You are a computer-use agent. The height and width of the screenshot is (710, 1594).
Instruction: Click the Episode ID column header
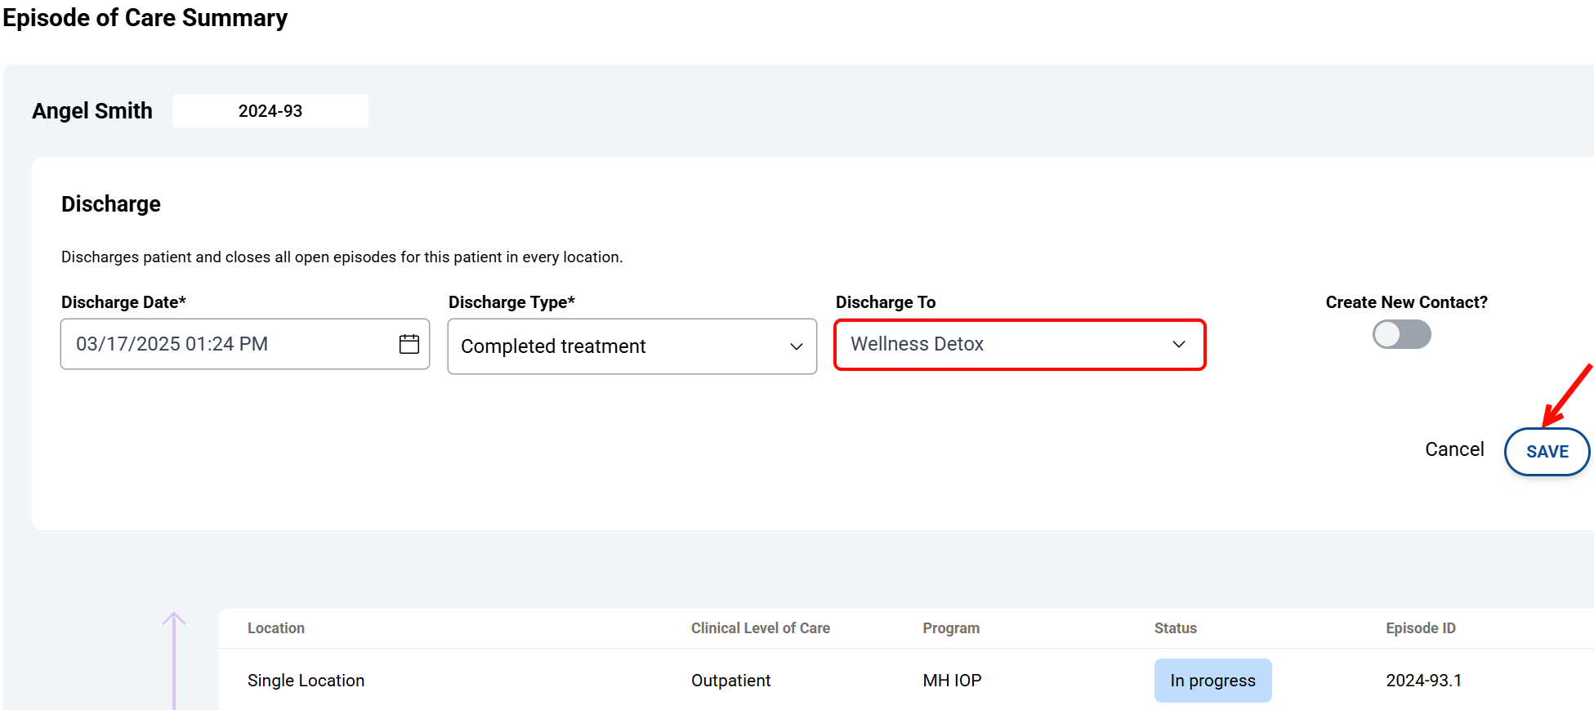1420,628
